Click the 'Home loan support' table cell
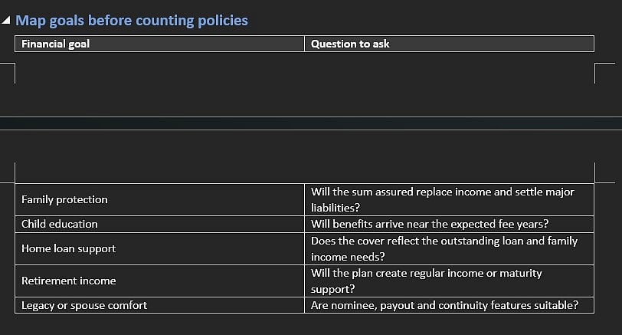This screenshot has height=335, width=622. tap(159, 249)
